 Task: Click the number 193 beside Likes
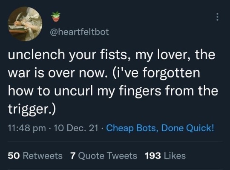click(x=153, y=156)
